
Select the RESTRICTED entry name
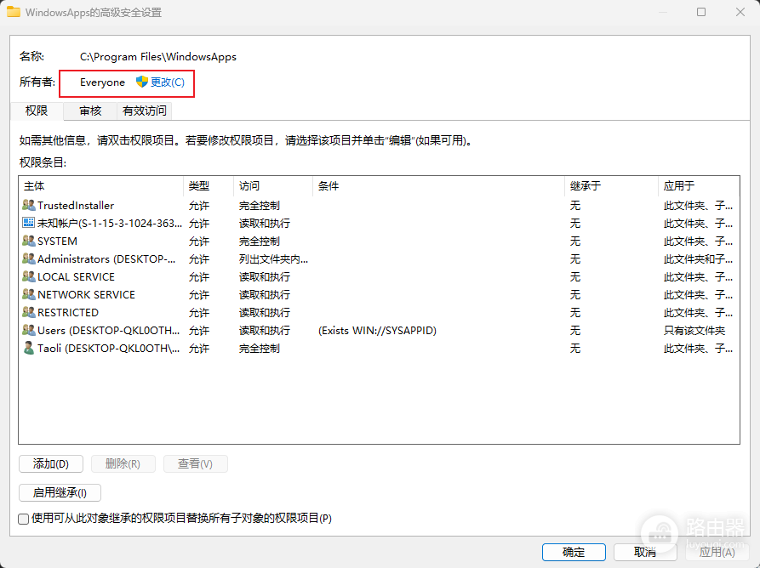68,313
